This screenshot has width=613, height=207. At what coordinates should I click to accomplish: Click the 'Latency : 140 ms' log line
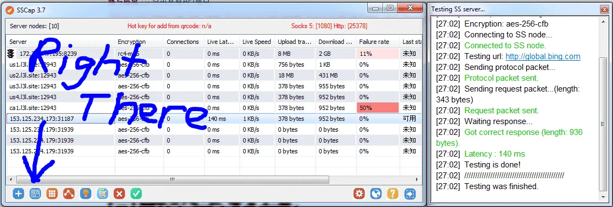(x=495, y=154)
